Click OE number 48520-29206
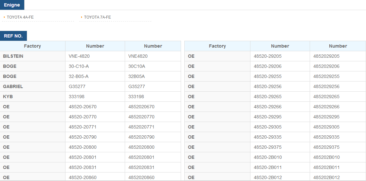The image size is (366, 181). point(268,66)
